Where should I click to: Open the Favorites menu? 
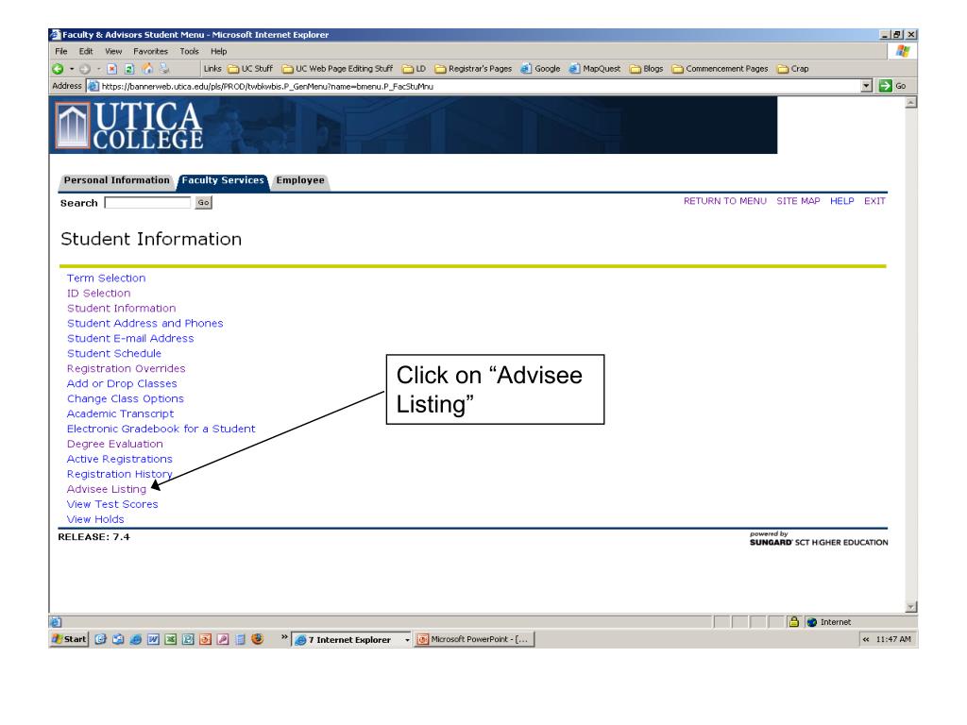point(150,52)
